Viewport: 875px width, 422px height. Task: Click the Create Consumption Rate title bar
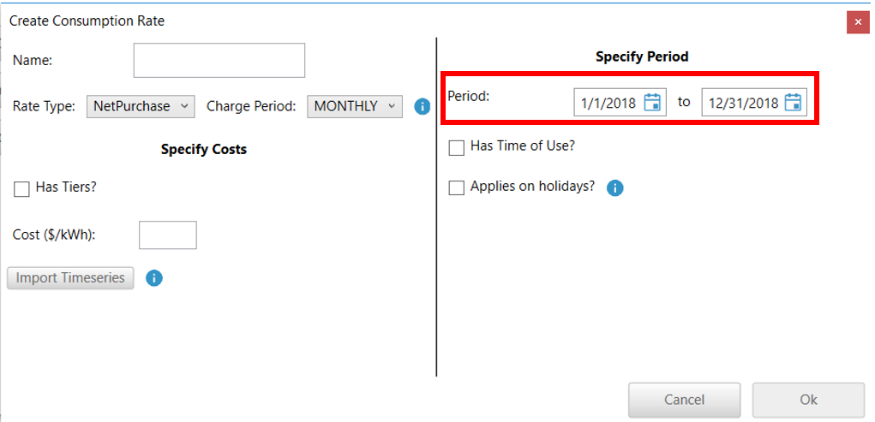343,21
